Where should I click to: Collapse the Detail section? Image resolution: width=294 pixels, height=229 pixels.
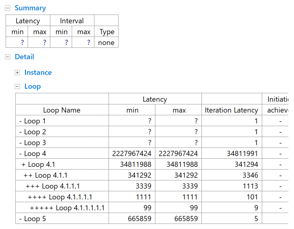coord(7,57)
